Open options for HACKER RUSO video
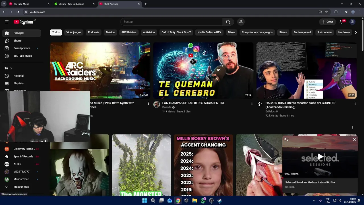This screenshot has height=205, width=364. [x=355, y=103]
